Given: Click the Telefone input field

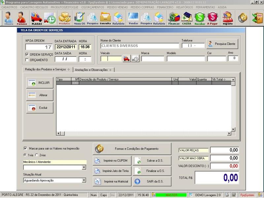Looking at the screenshot, I should [193, 46].
